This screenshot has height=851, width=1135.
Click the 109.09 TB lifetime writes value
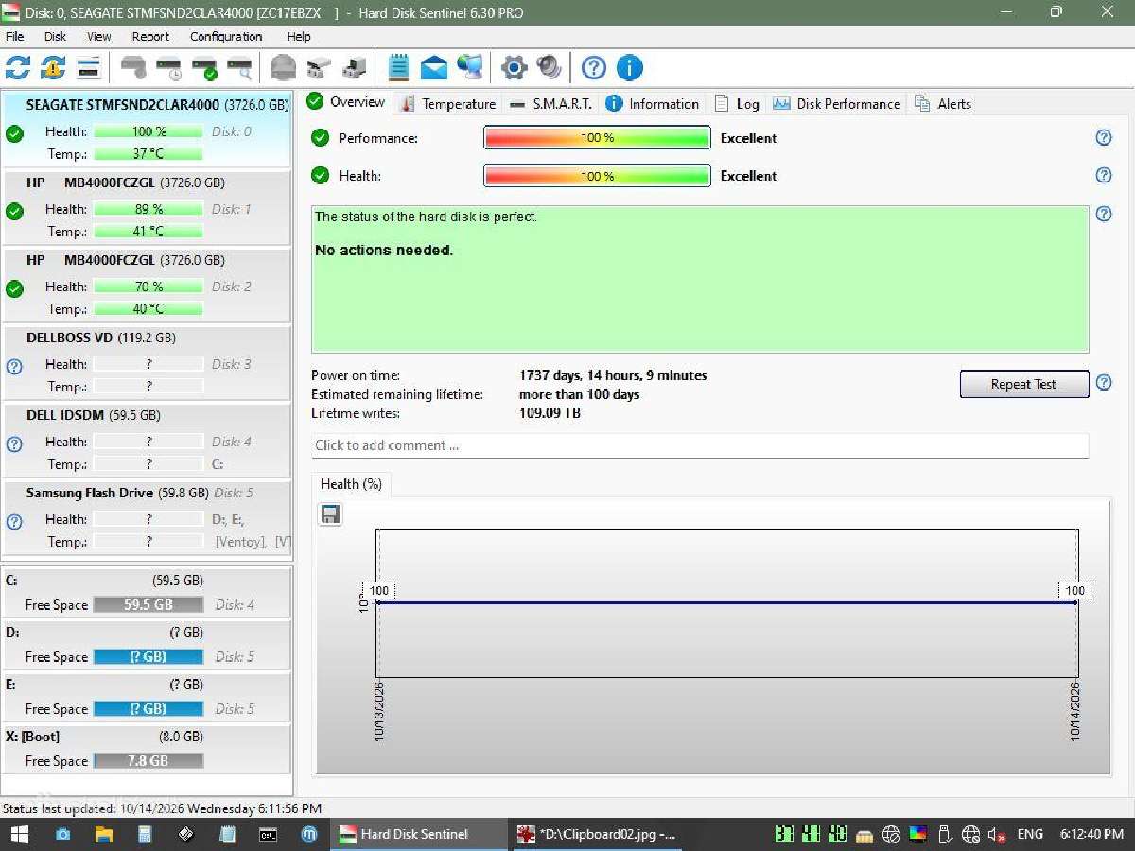[x=550, y=413]
